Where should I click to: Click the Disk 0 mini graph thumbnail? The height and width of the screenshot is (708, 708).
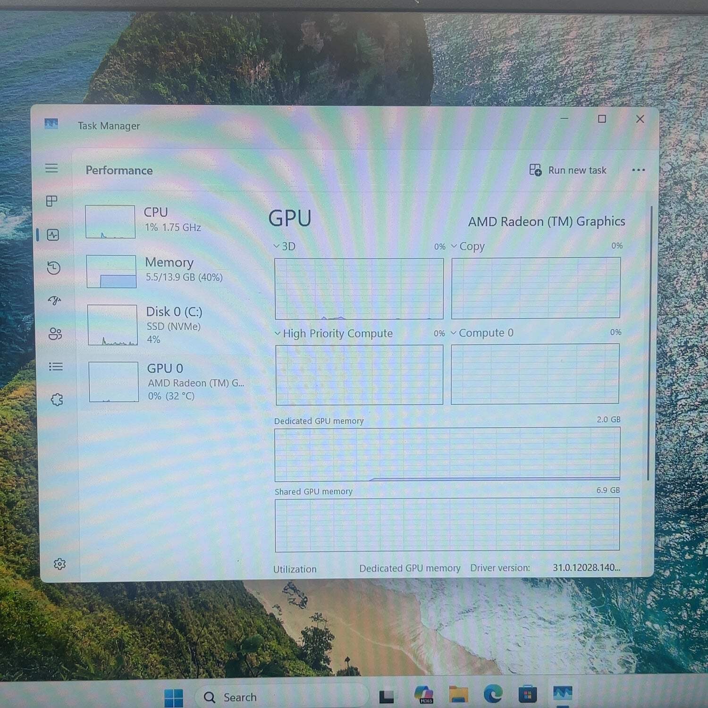click(x=112, y=325)
